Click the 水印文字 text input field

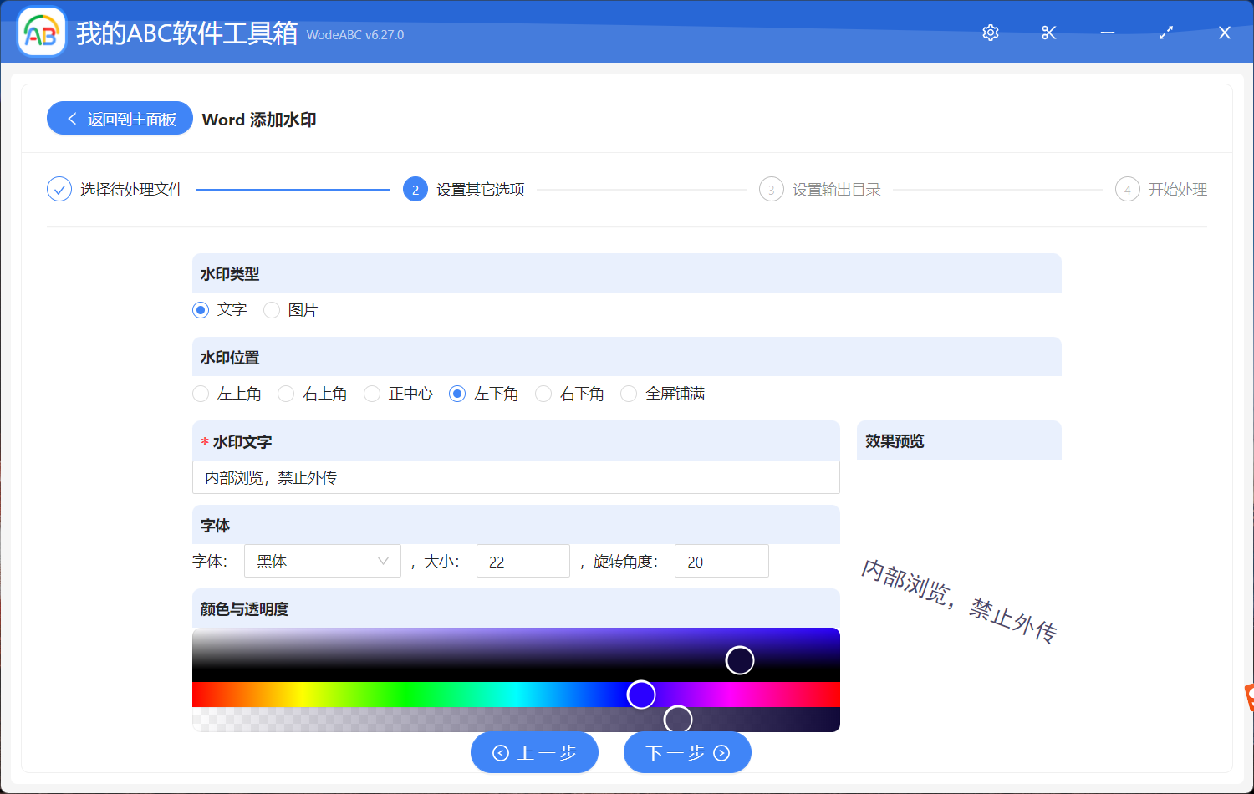(516, 477)
